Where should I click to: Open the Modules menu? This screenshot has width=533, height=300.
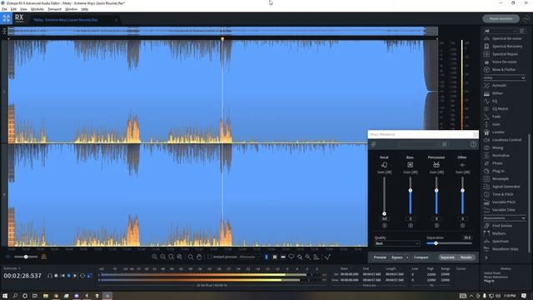tap(37, 9)
